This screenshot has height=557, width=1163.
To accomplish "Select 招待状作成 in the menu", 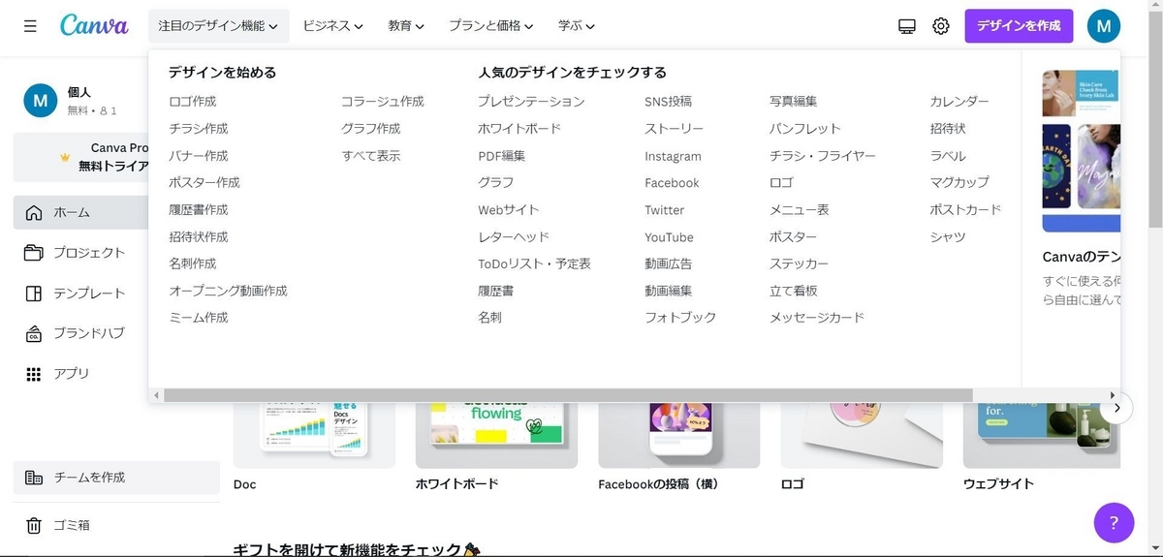I will click(x=199, y=236).
